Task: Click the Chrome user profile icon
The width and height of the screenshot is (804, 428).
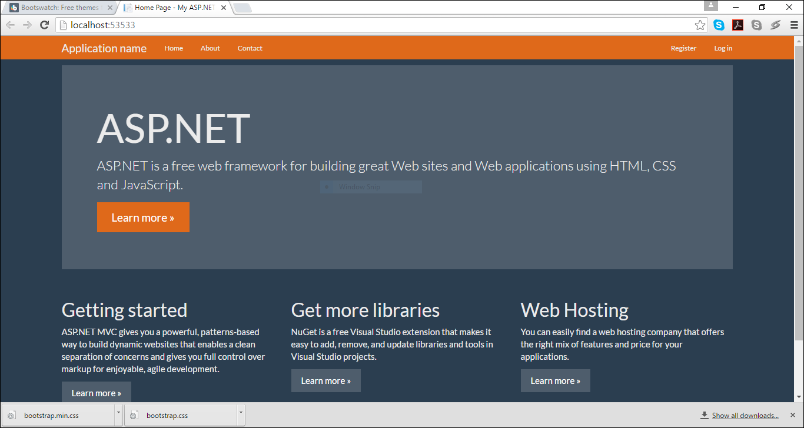Action: [711, 5]
